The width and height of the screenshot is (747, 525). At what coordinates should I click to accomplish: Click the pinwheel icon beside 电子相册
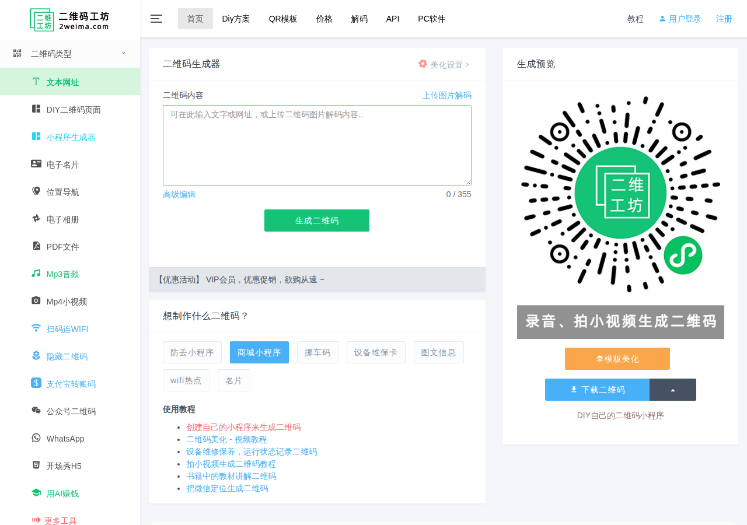(36, 219)
